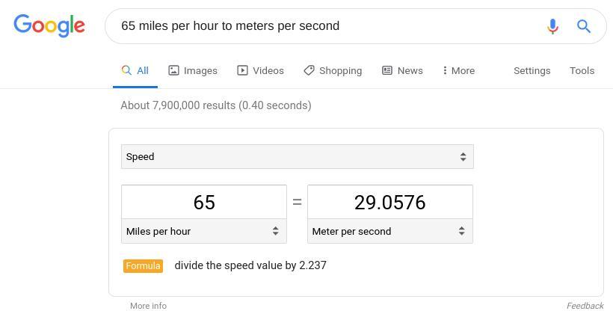Click the Google logo
613x311 pixels.
[x=49, y=25]
